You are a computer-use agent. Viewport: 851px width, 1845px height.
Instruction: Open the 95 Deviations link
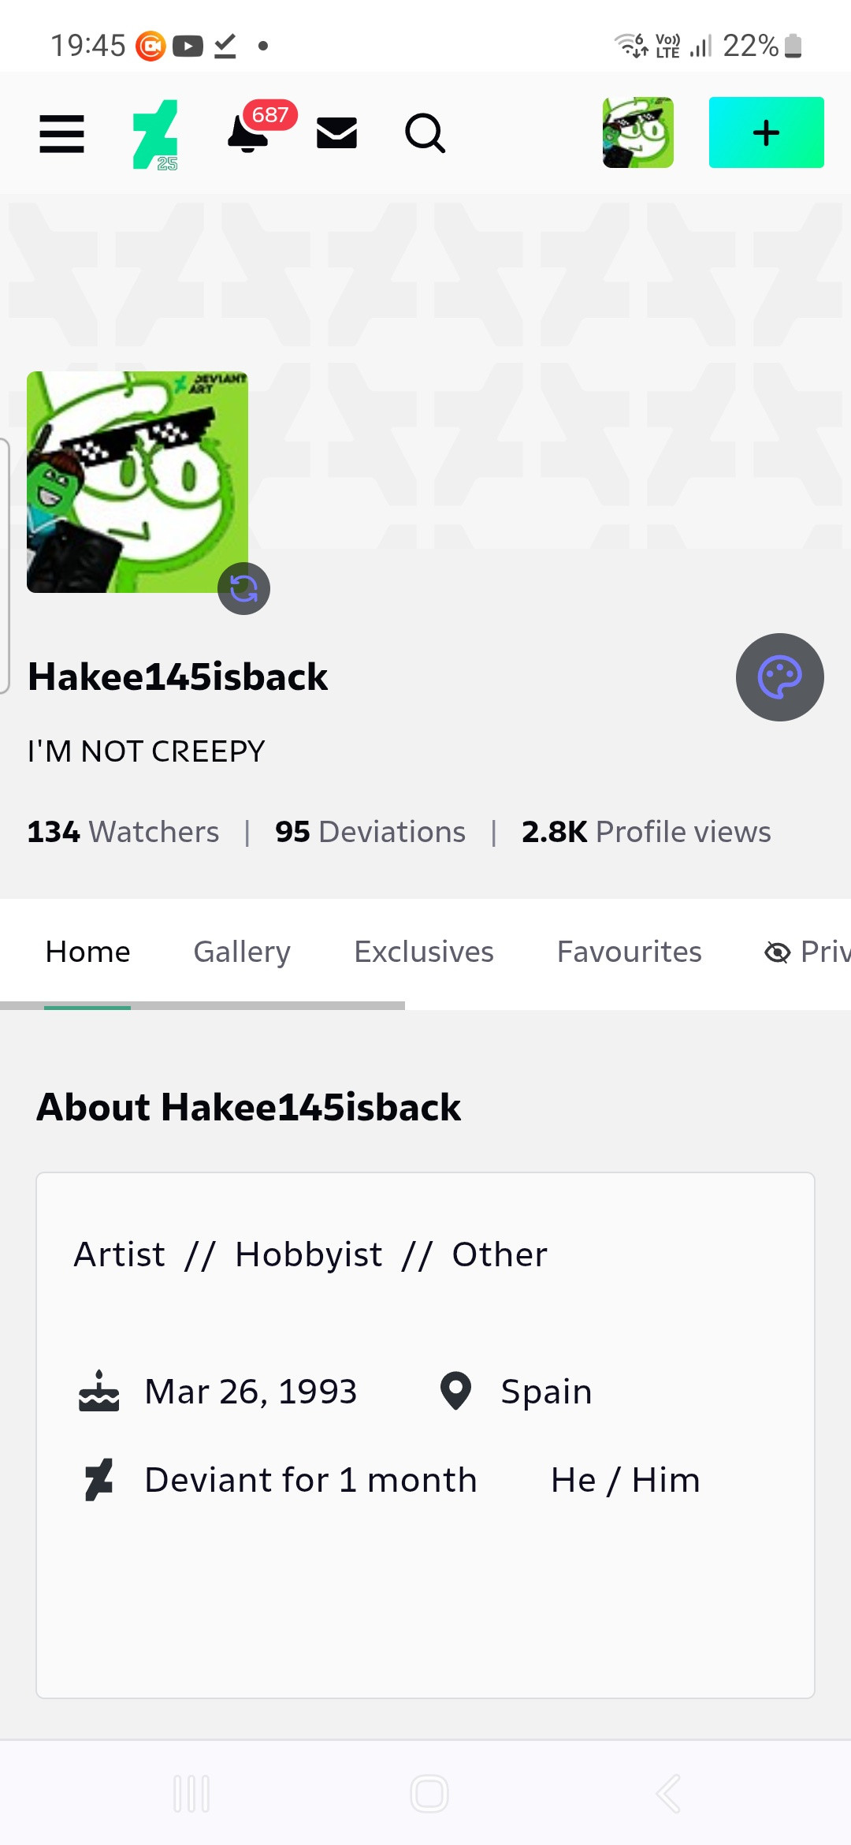[x=370, y=832]
